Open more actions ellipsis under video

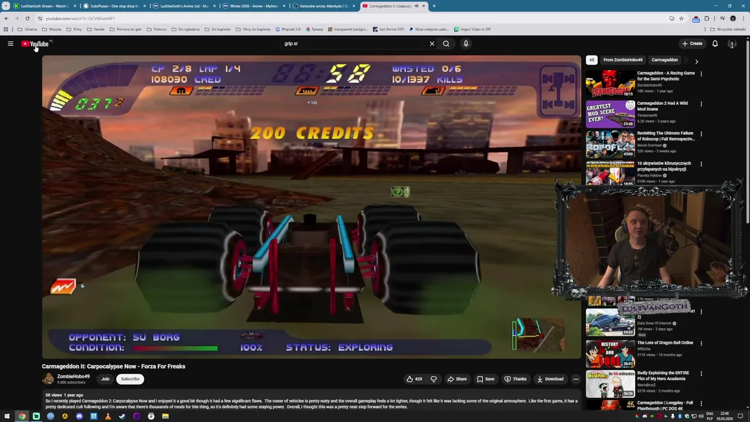pyautogui.click(x=575, y=379)
